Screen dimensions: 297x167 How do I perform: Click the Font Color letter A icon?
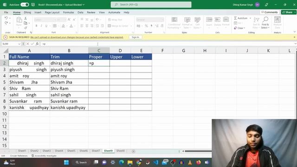click(x=71, y=26)
